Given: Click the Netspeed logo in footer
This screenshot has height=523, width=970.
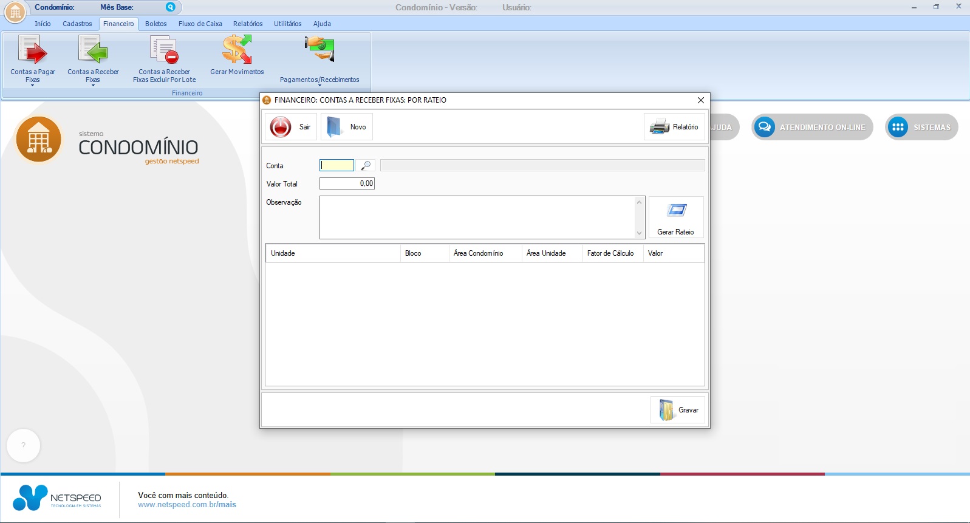Looking at the screenshot, I should 57,498.
